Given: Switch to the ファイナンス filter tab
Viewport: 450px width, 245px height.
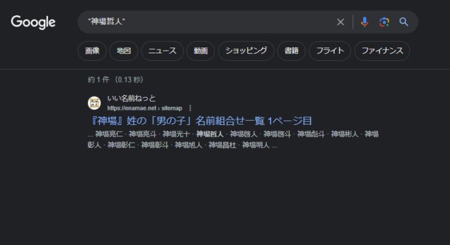Looking at the screenshot, I should pos(382,51).
